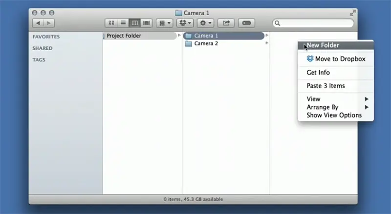This screenshot has width=391, height=214.
Task: Select Project Folder in first column
Action: pos(140,36)
